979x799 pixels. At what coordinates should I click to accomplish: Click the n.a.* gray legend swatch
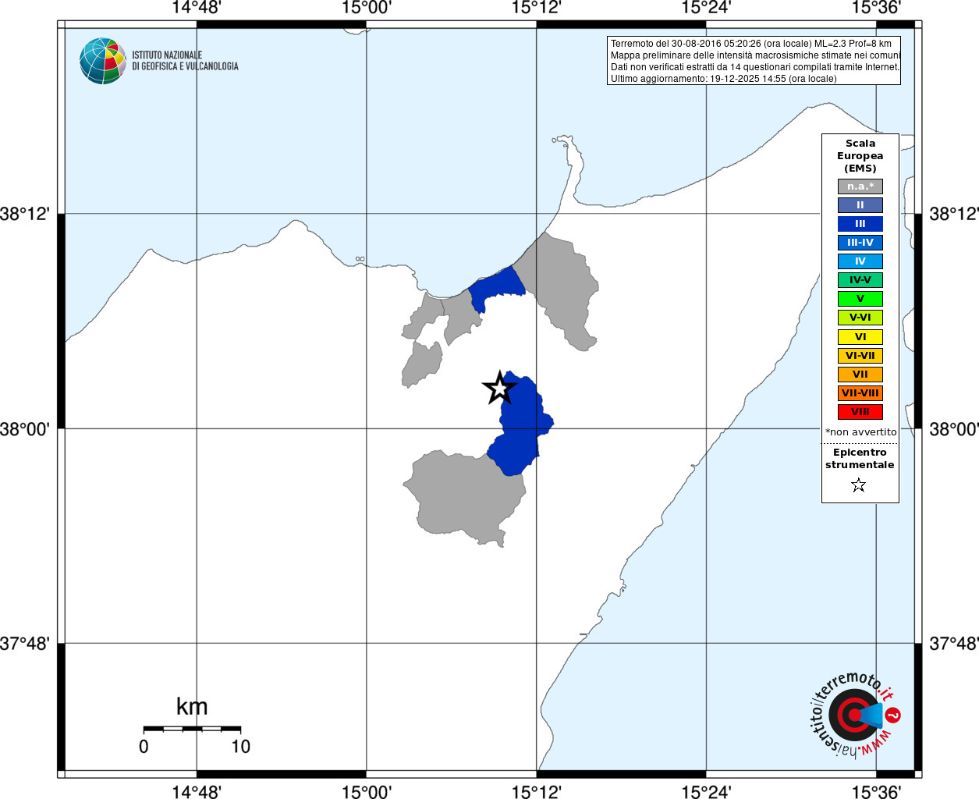click(x=860, y=186)
